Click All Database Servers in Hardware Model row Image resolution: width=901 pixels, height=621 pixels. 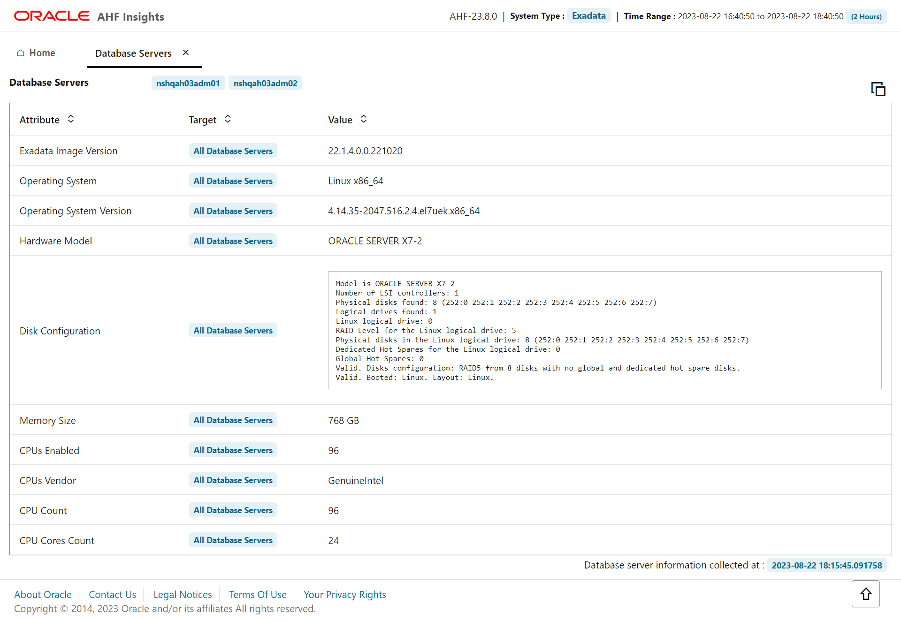(233, 241)
